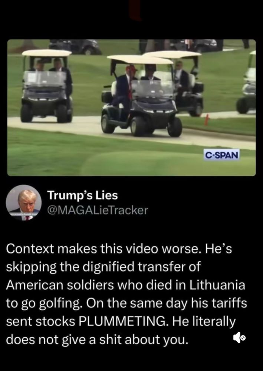Play the embedded golf cart video
Screen dimensions: 263x371
click(x=131, y=108)
